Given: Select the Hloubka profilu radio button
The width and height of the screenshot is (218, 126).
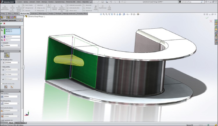Looking at the screenshot, I should pyautogui.click(x=1, y=60).
